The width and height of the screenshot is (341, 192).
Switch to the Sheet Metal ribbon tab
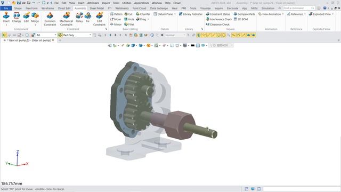point(97,8)
